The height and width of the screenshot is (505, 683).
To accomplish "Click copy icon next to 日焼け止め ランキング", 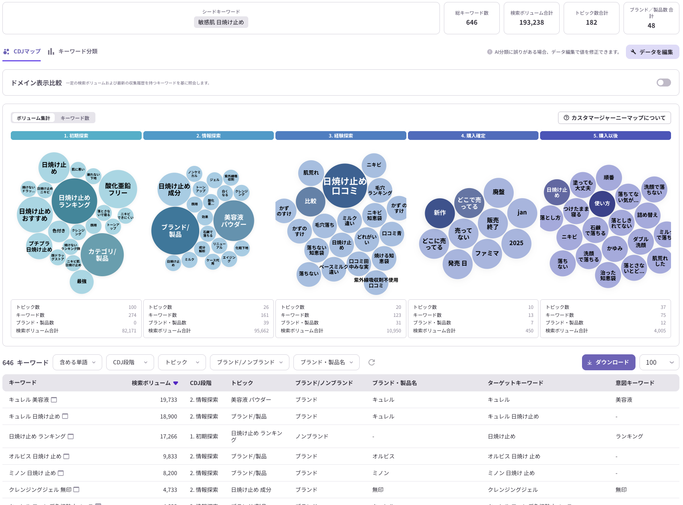I will click(71, 436).
